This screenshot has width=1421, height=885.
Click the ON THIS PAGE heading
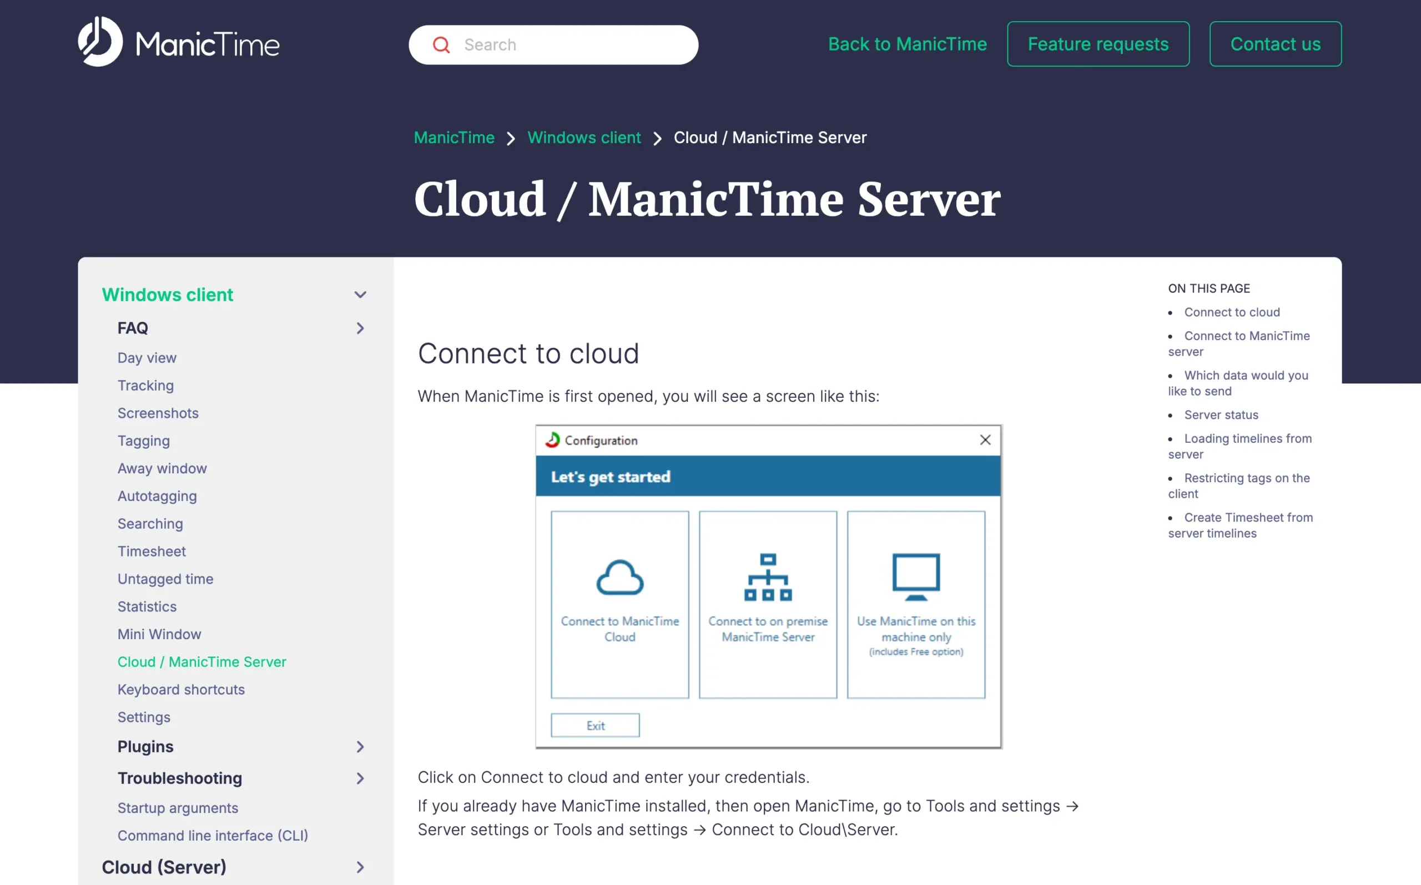[x=1208, y=289]
